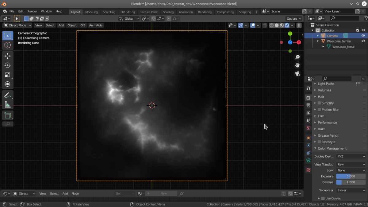
Task: Expand the Performance panel
Action: click(327, 123)
